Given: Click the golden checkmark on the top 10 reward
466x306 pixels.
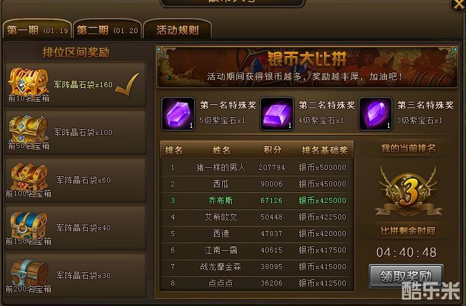Looking at the screenshot, I should point(127,85).
